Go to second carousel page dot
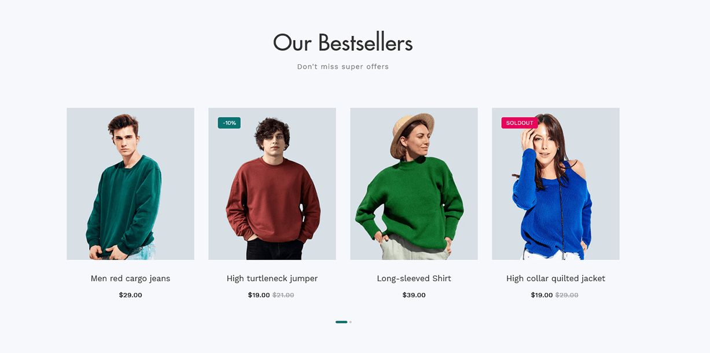Screen dimensions: 710x353 (x=351, y=322)
